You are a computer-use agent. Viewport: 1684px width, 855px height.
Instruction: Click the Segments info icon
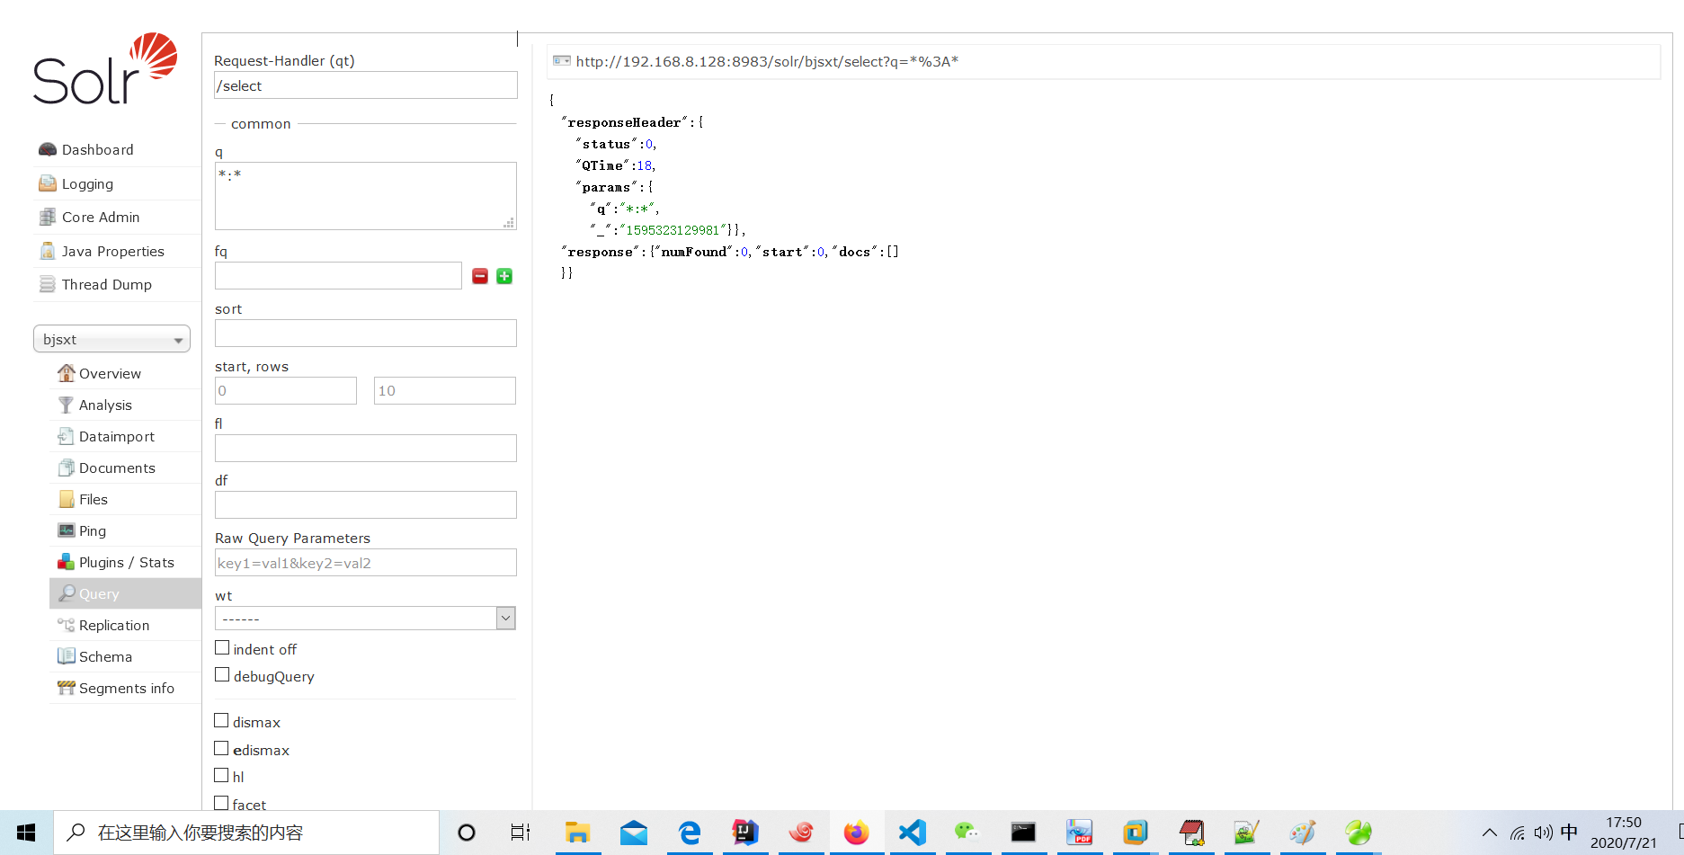[66, 688]
